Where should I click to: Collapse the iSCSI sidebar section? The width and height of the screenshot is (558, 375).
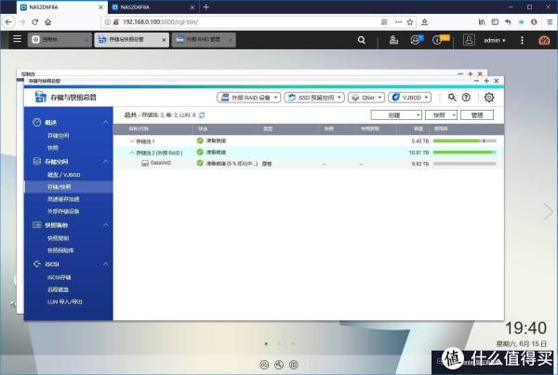coord(105,264)
